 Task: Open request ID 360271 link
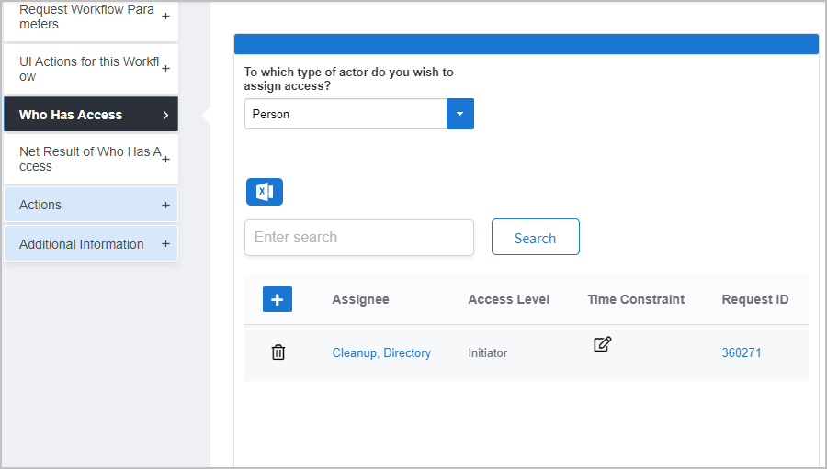(742, 353)
